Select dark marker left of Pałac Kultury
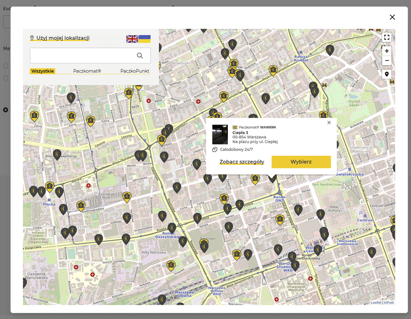Screen dimensions: 411x319 click(321, 214)
